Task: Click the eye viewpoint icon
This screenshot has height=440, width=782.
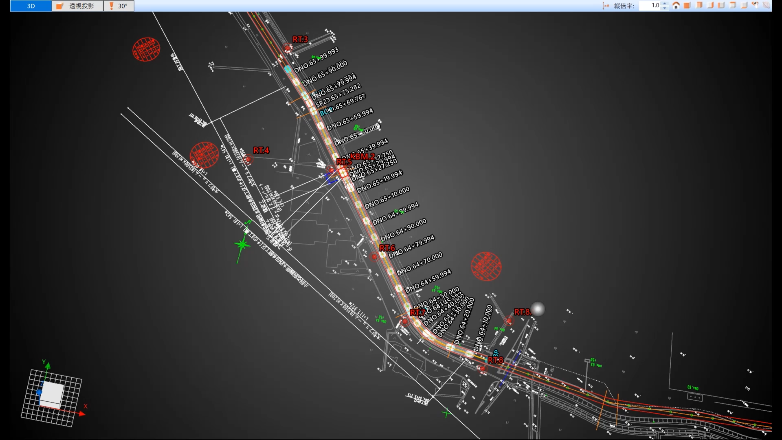Action: (x=756, y=5)
